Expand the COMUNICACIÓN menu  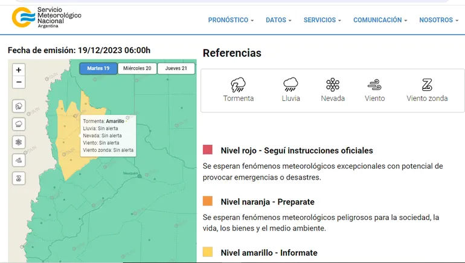pyautogui.click(x=380, y=20)
